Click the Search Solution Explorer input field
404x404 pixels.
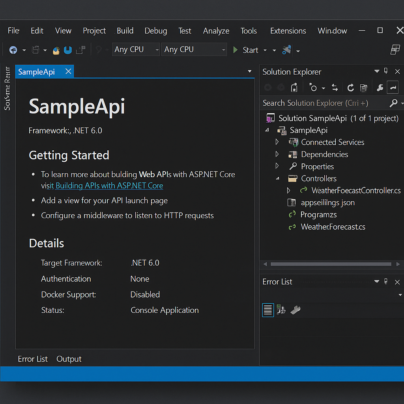tap(324, 103)
